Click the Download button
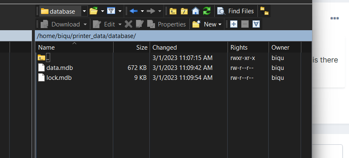The image size is (349, 158). (61, 24)
